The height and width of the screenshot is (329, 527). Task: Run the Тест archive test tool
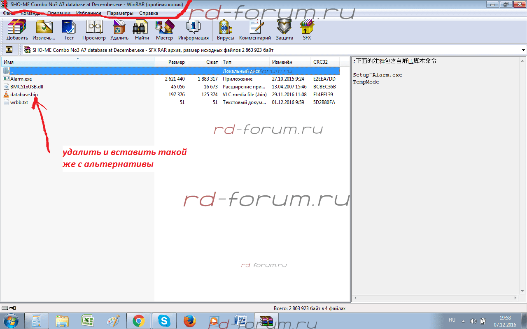pyautogui.click(x=69, y=30)
